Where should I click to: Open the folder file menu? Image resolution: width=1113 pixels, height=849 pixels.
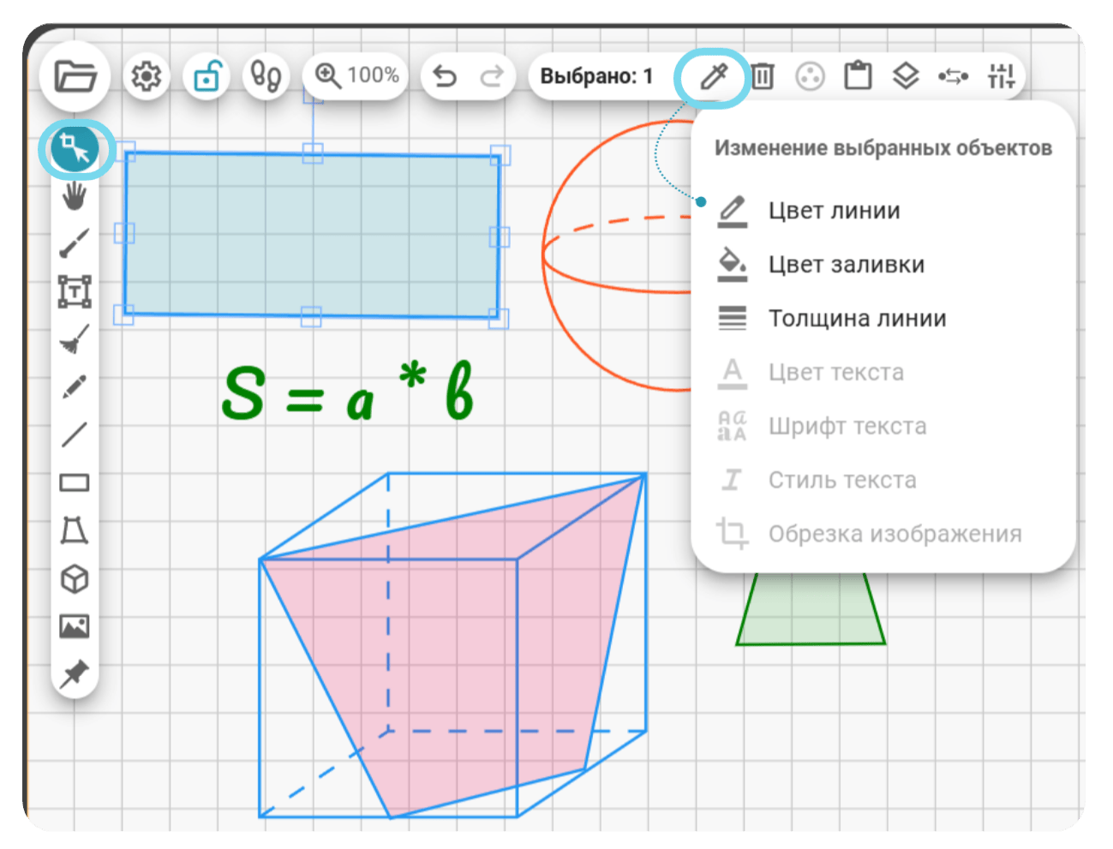[x=75, y=76]
